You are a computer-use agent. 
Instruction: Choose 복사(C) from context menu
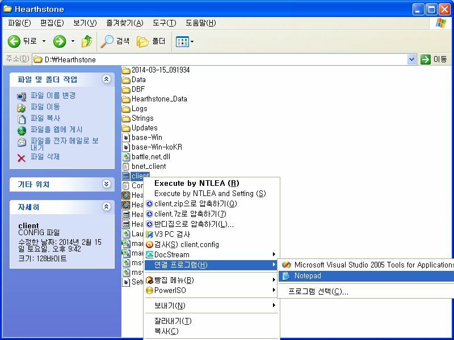[212, 331]
